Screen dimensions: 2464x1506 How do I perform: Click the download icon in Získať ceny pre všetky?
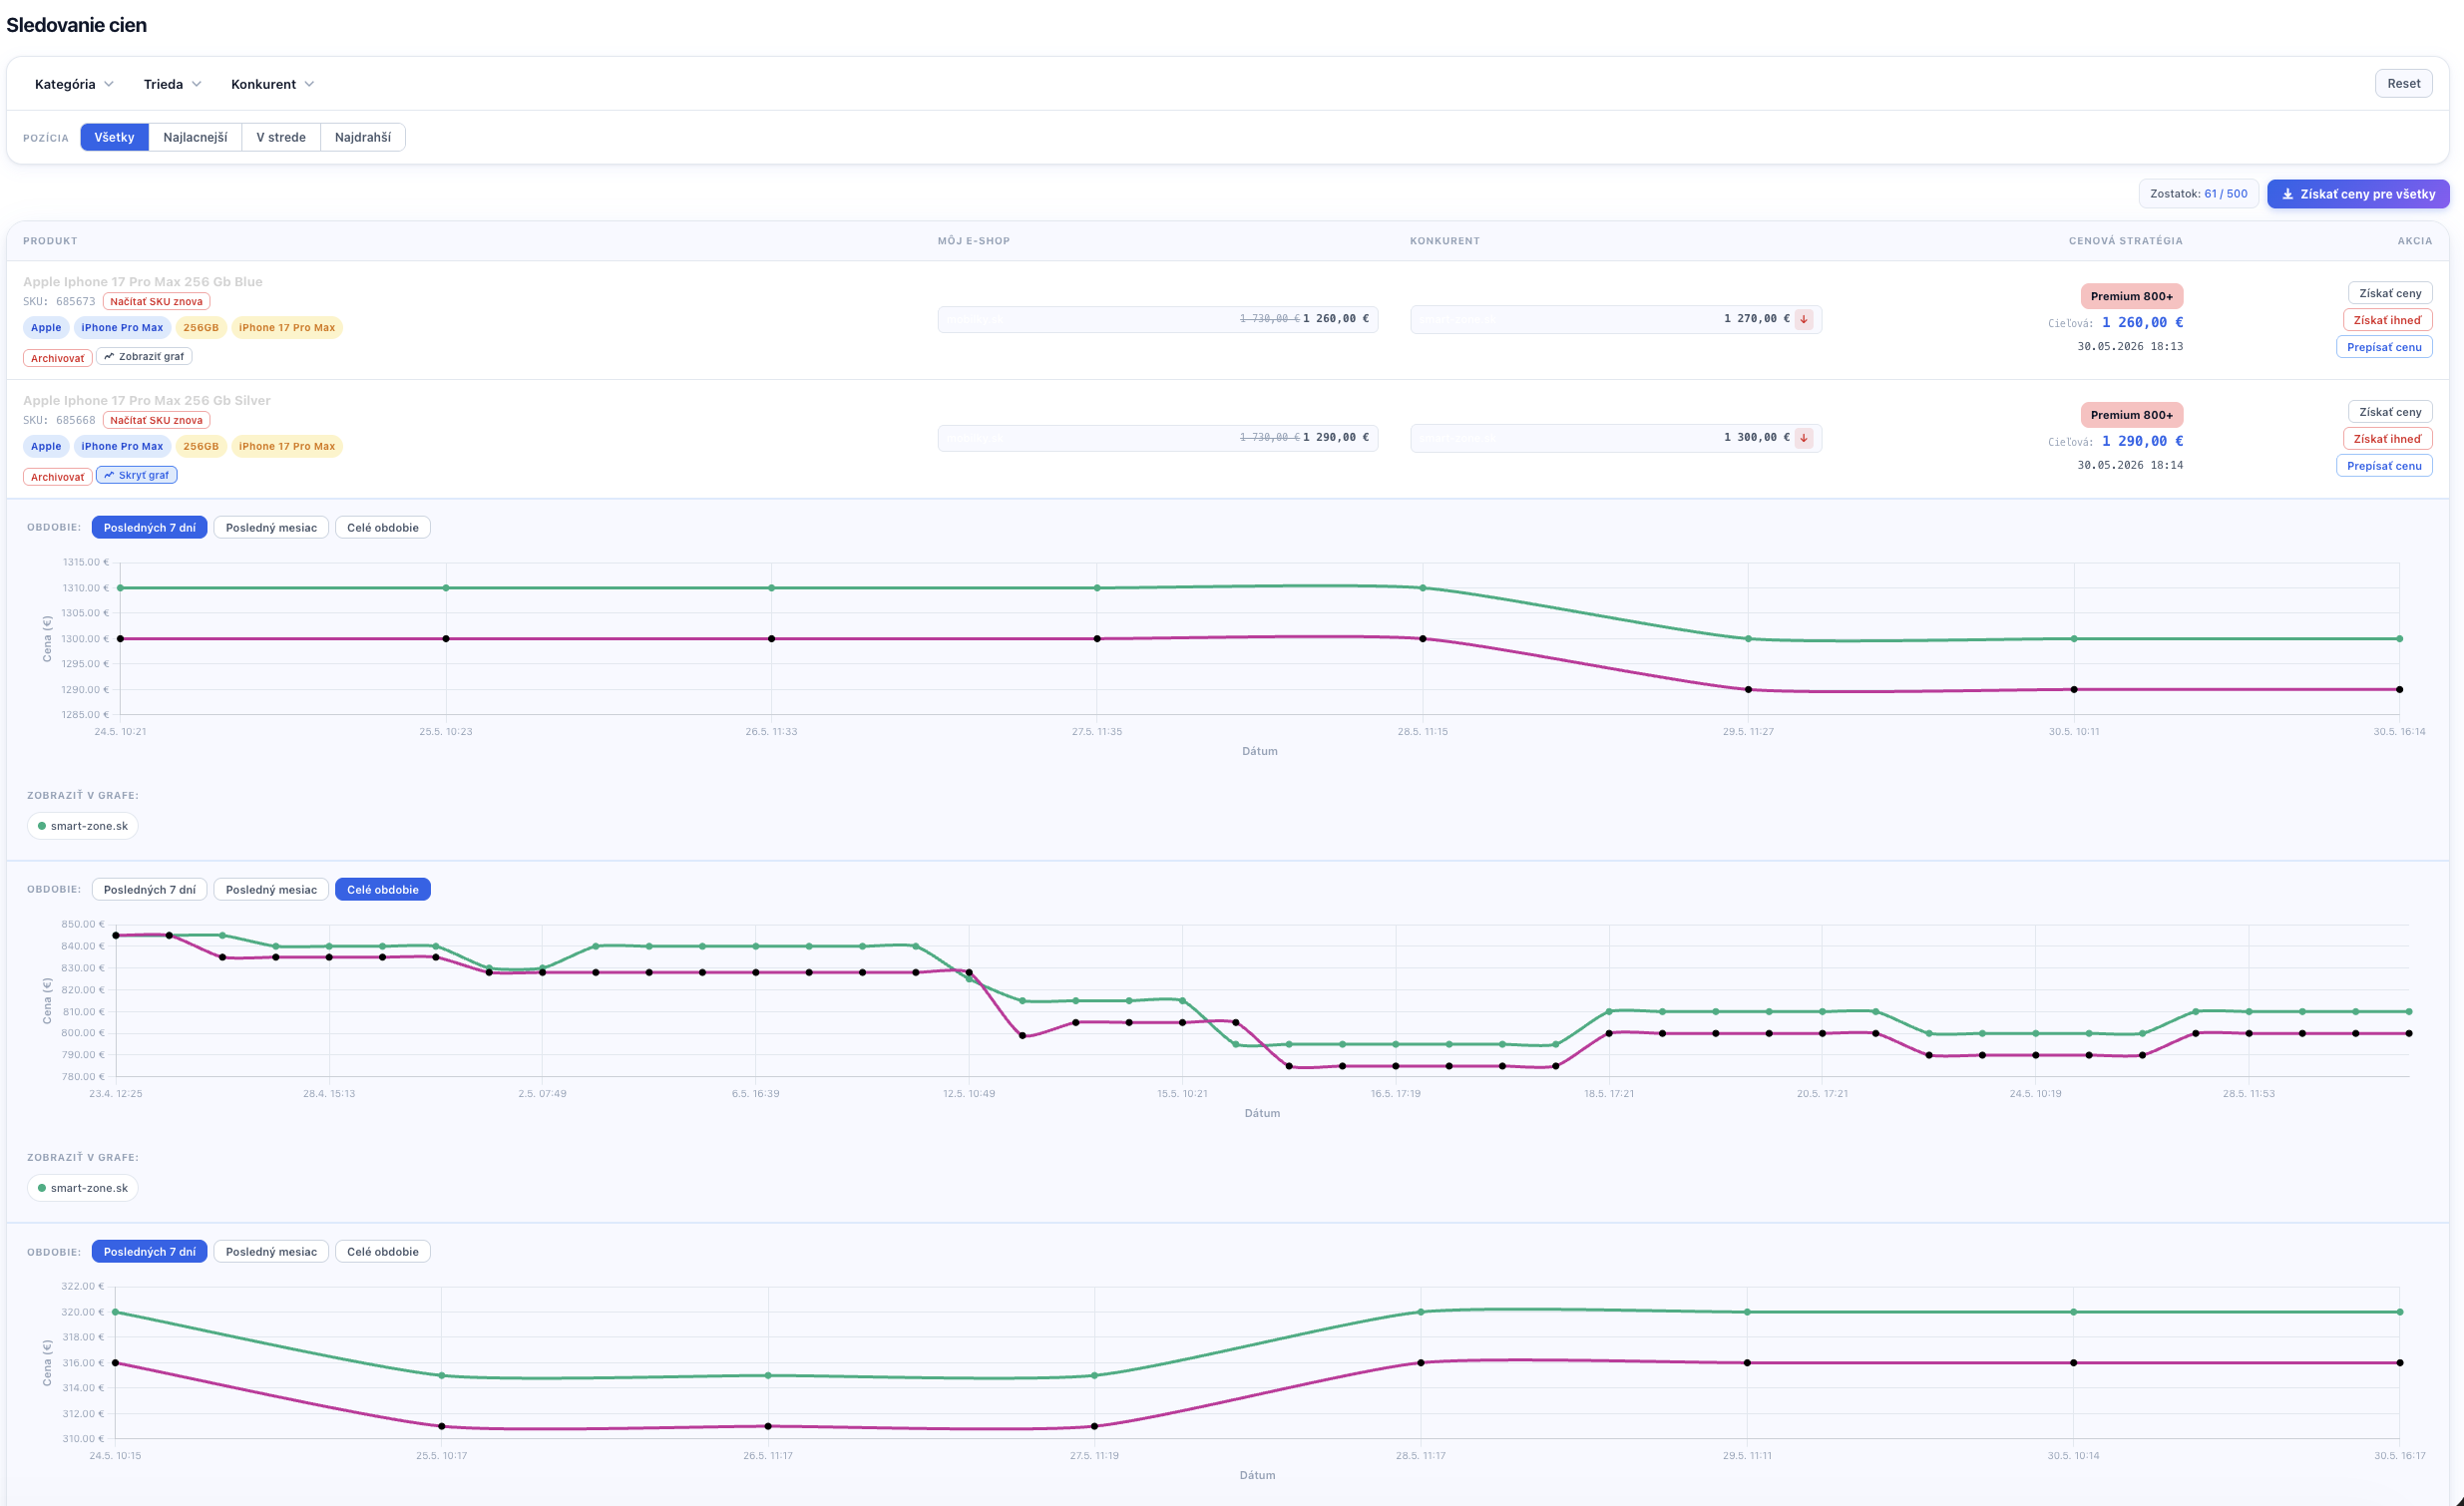(2287, 194)
